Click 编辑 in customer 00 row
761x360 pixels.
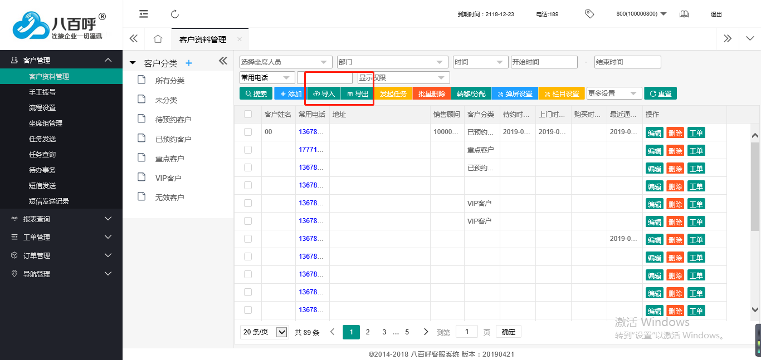[654, 133]
